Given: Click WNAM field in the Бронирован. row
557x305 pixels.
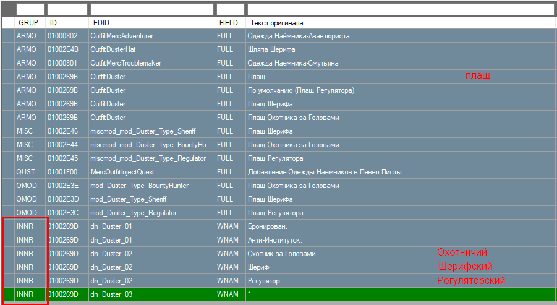Looking at the screenshot, I should coord(230,226).
